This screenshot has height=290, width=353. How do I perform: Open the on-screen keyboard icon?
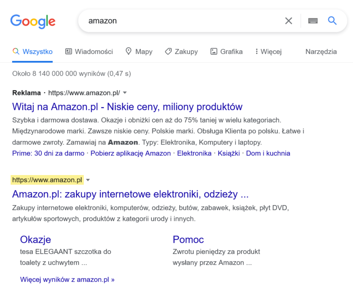coord(313,21)
